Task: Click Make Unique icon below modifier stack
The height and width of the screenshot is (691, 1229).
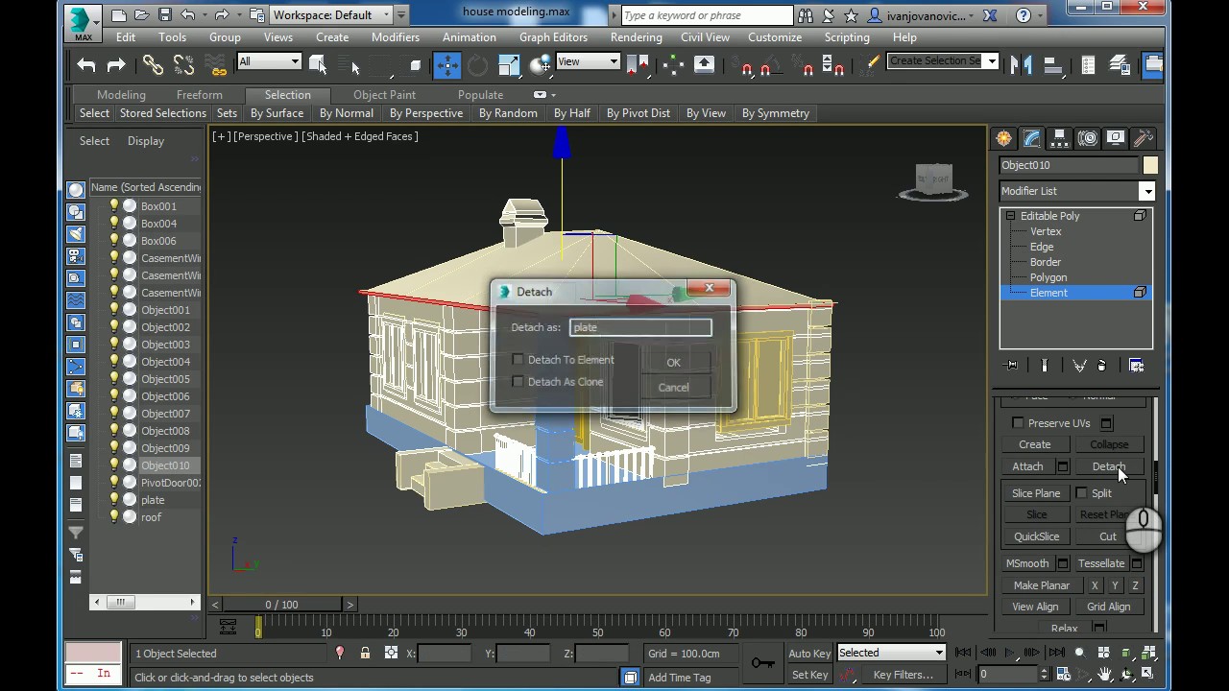Action: click(x=1079, y=366)
